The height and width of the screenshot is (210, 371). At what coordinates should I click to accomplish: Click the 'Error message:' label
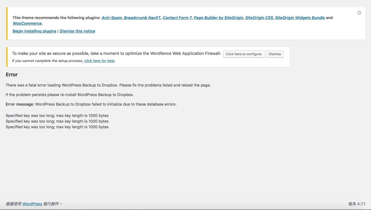(20, 104)
